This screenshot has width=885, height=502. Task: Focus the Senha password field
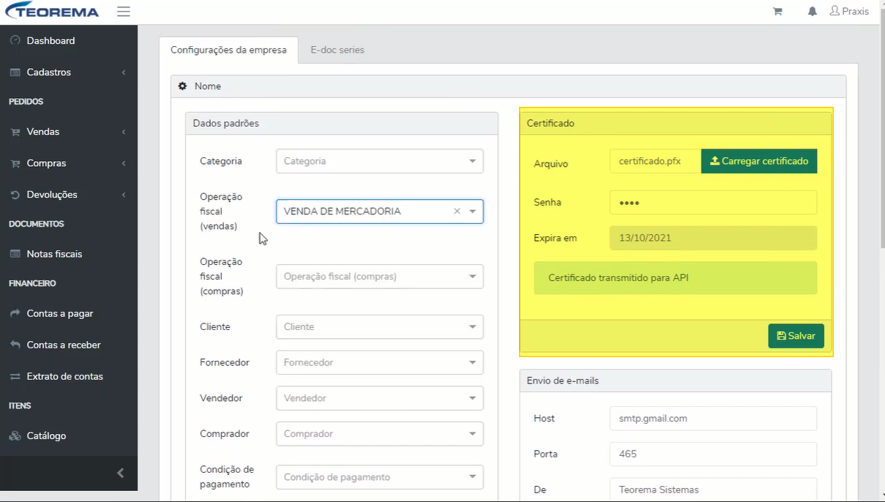click(713, 203)
